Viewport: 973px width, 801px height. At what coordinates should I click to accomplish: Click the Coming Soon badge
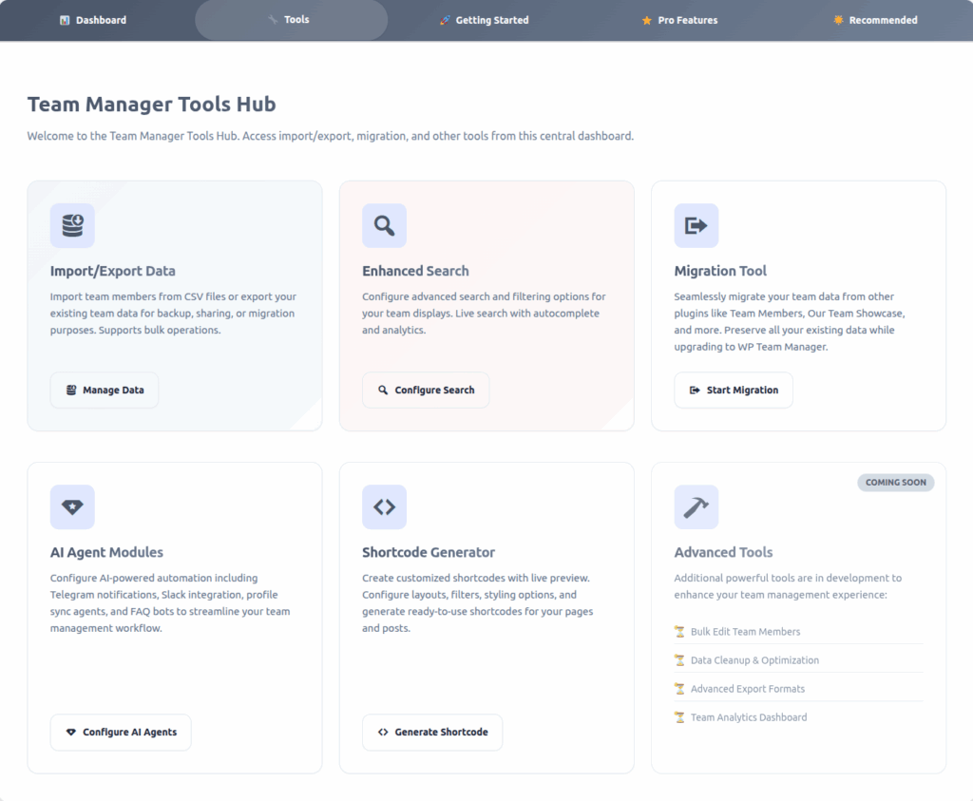tap(895, 483)
